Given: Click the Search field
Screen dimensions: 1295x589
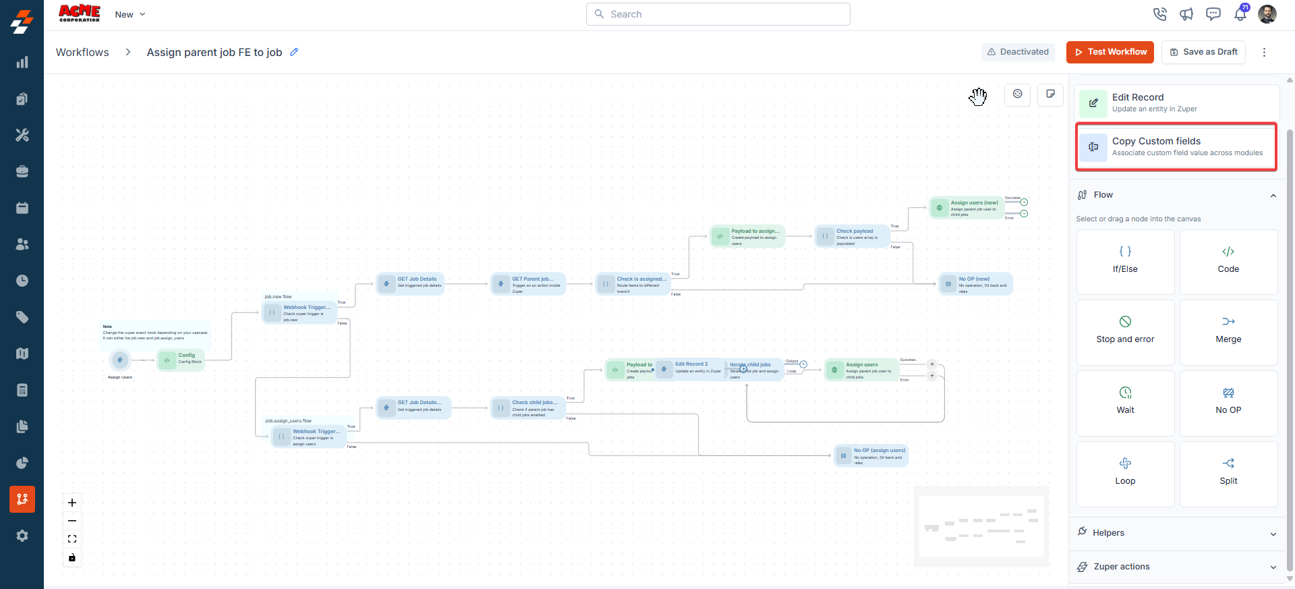Looking at the screenshot, I should [x=718, y=14].
